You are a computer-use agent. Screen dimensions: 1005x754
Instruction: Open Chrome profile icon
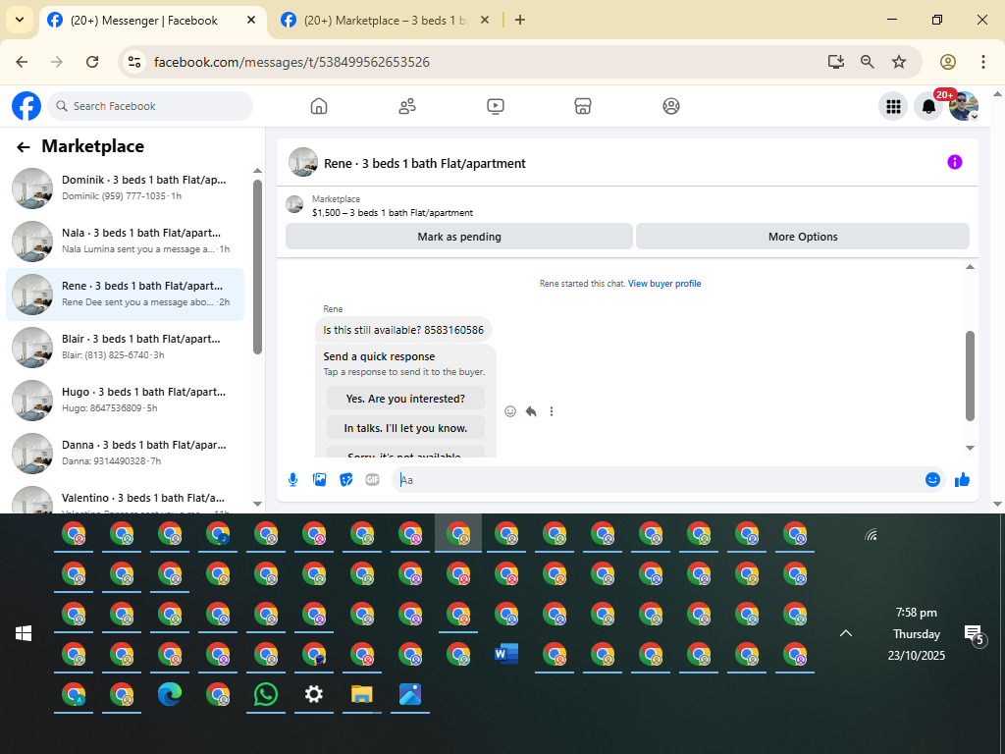(948, 62)
